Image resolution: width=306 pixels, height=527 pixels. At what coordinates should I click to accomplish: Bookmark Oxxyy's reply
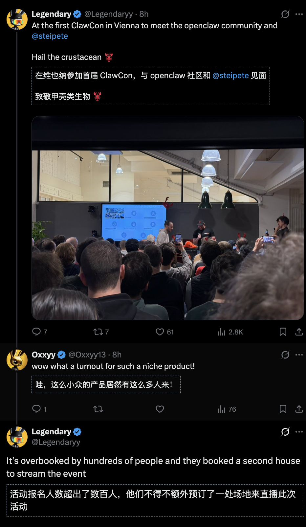283,409
